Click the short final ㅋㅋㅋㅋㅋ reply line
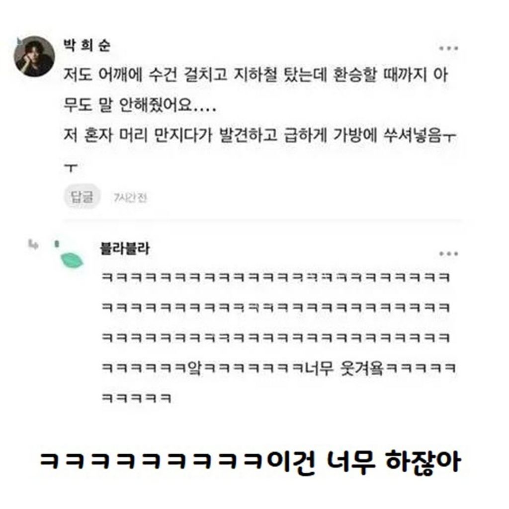Viewport: 509px width, 509px height. pyautogui.click(x=136, y=398)
